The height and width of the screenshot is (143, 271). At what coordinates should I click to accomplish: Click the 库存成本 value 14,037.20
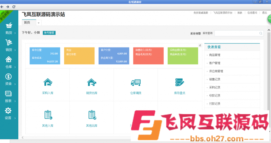pyautogui.click(x=52, y=61)
